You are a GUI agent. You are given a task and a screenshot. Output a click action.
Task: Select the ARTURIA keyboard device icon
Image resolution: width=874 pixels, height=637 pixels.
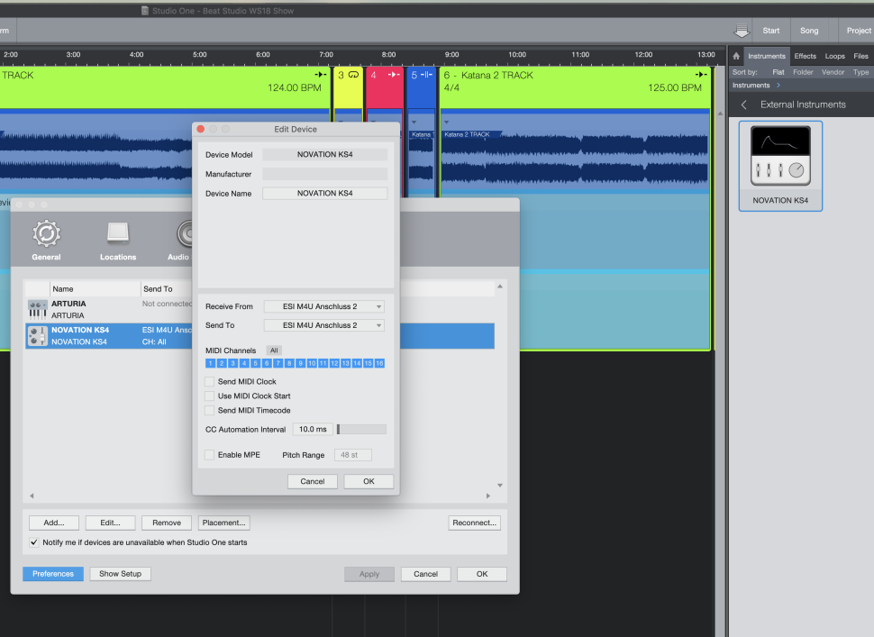pos(38,309)
